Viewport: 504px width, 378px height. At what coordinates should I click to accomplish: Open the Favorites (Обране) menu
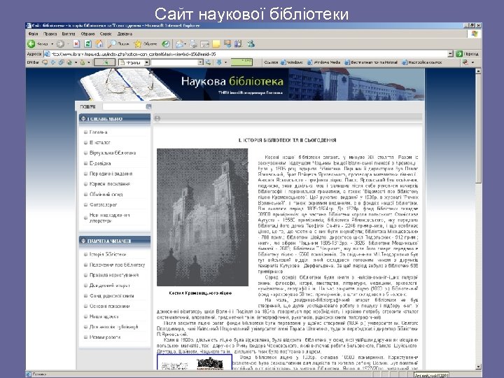point(87,34)
